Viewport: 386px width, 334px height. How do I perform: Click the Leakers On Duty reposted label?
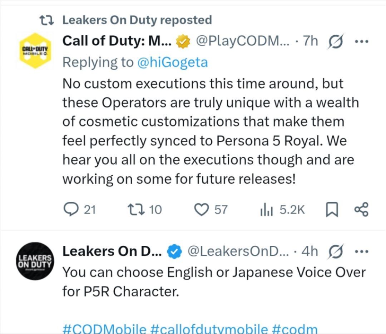pyautogui.click(x=137, y=20)
